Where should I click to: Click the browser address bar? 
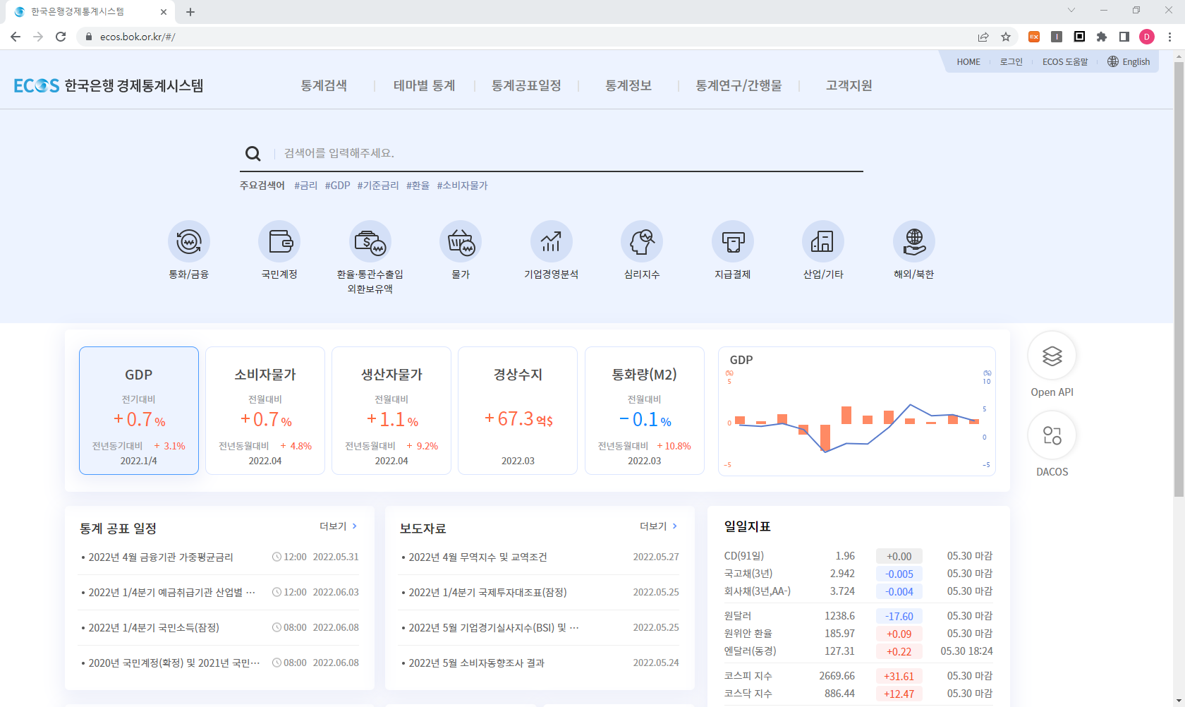[x=529, y=37]
